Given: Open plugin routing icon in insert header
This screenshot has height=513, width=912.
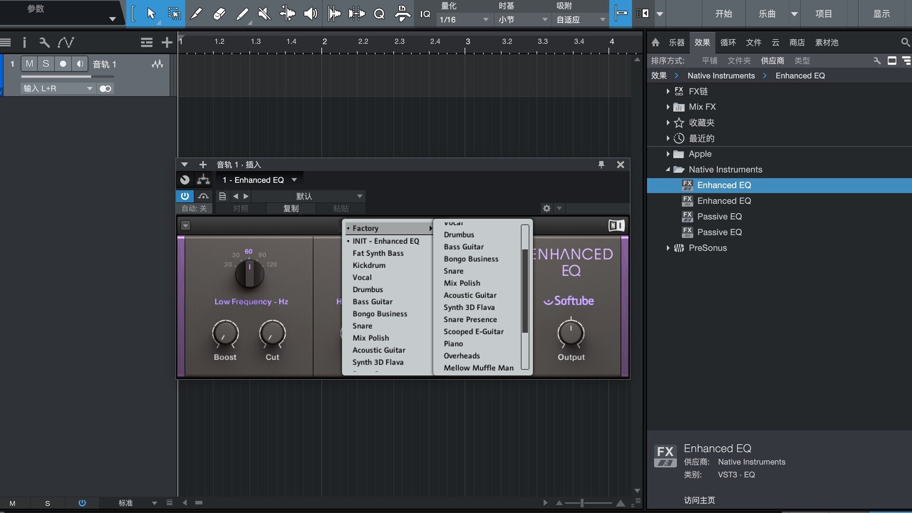Looking at the screenshot, I should (203, 180).
